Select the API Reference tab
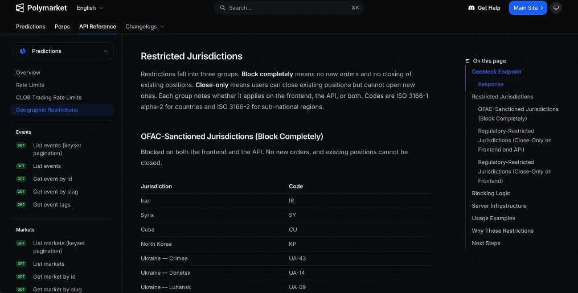 coord(98,27)
